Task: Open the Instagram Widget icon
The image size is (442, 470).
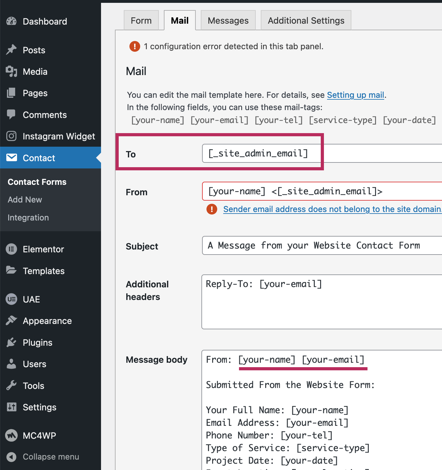Action: (x=11, y=136)
